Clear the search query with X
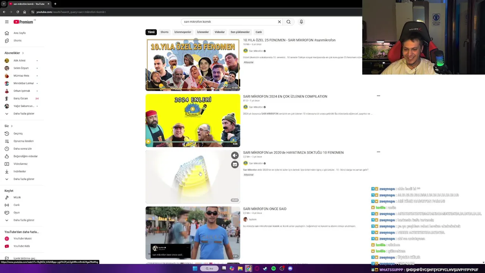This screenshot has width=485, height=273. pos(279,22)
